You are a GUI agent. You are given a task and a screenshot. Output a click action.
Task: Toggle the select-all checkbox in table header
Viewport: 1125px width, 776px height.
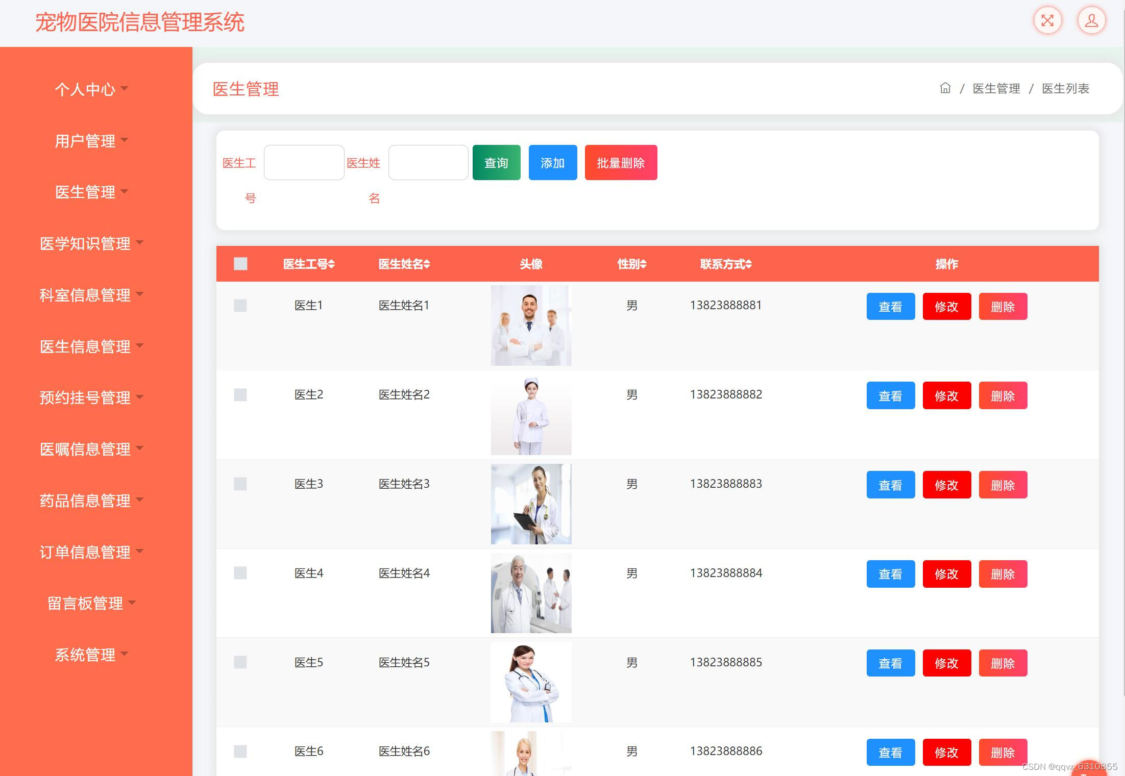click(x=240, y=264)
